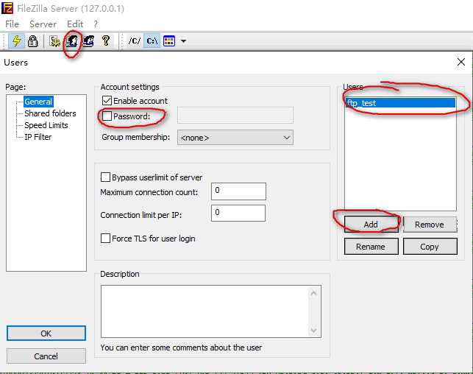This screenshot has width=473, height=374.
Task: Open the toolbar dropdown arrow next to grid icon
Action: [183, 41]
